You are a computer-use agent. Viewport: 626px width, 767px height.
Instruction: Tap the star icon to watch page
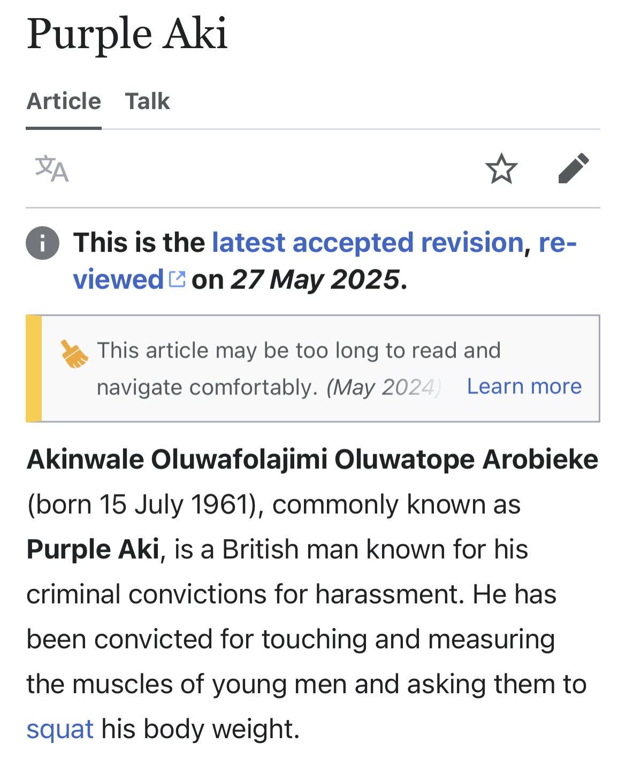tap(501, 169)
